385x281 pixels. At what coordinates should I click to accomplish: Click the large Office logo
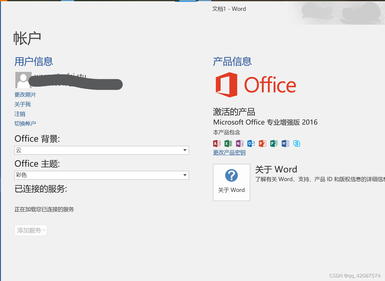256,85
